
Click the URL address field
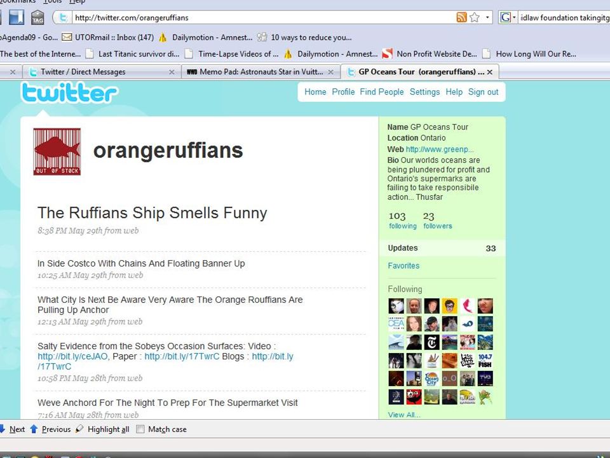click(263, 18)
